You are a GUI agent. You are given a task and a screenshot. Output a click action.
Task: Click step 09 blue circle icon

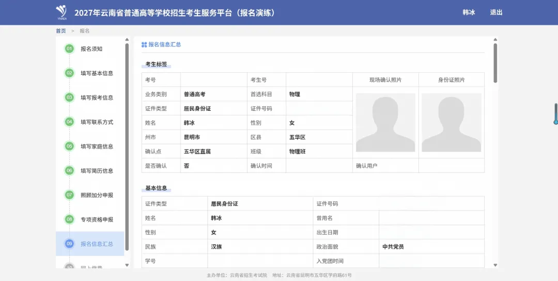69,244
